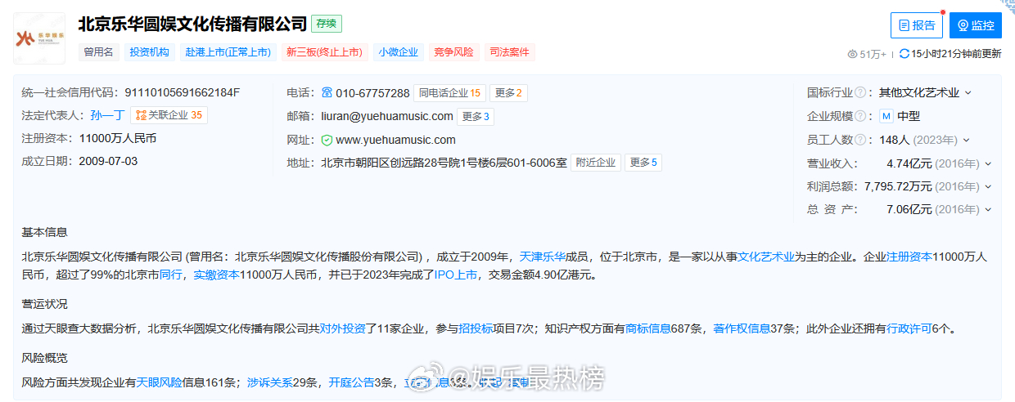1015x402 pixels.
Task: Click the 风险概览 section heading
Action: click(x=45, y=358)
